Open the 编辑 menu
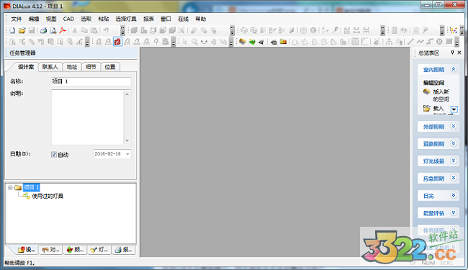468x270 pixels. (x=34, y=19)
